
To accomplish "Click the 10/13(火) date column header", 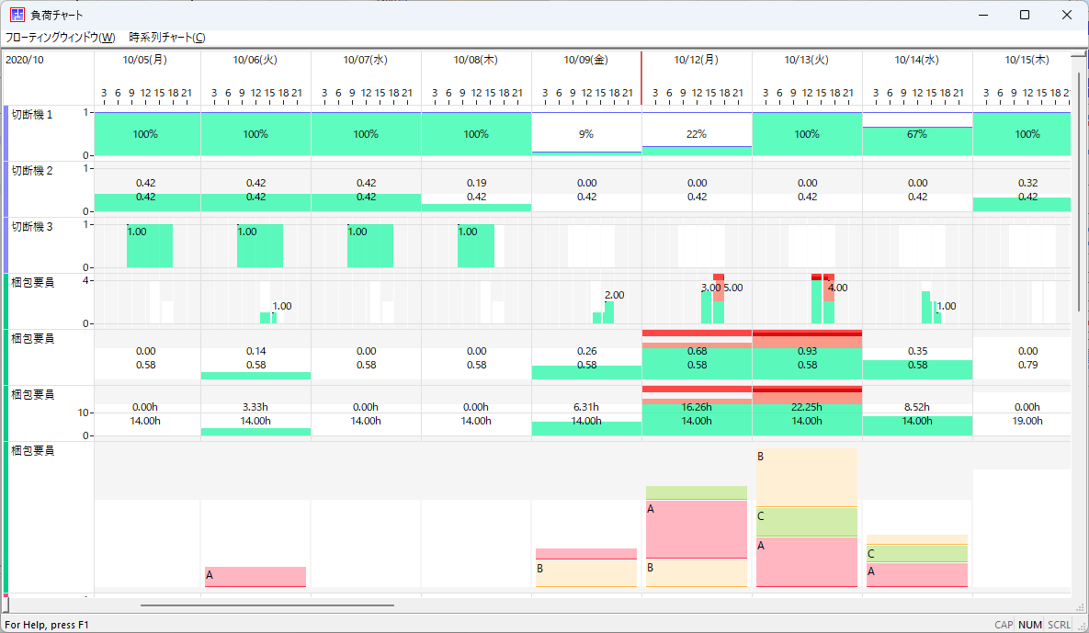I will (807, 60).
